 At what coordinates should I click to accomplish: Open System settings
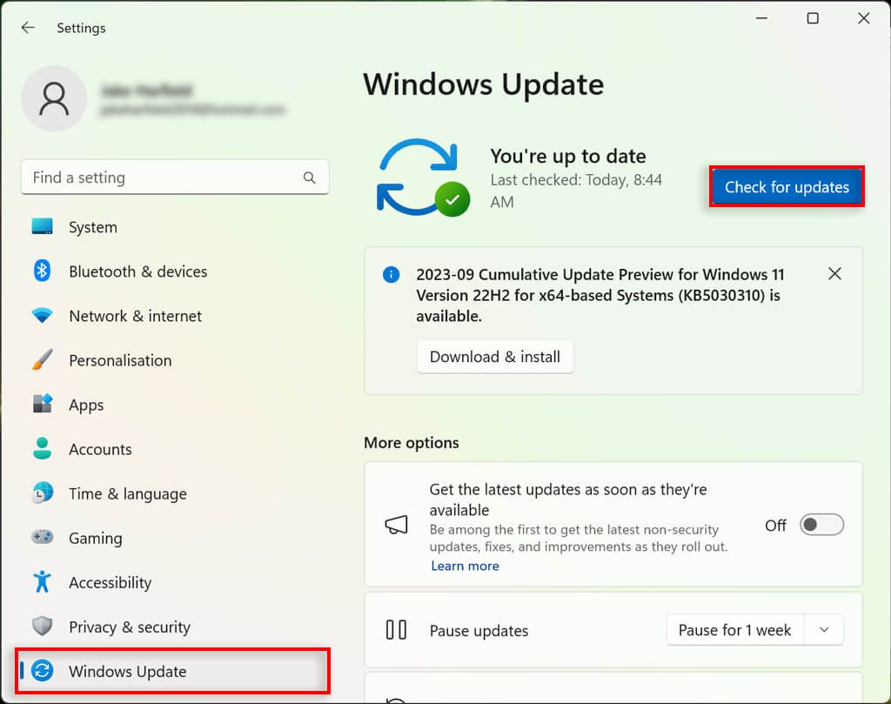coord(175,227)
